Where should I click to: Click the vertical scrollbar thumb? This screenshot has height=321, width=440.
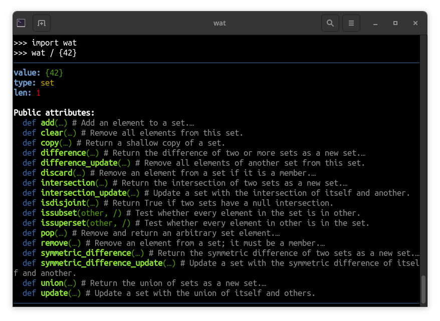pyautogui.click(x=423, y=289)
